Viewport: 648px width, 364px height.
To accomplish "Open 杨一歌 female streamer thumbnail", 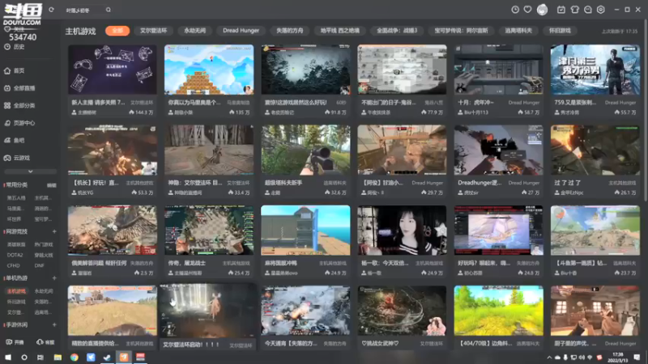I will pyautogui.click(x=402, y=231).
